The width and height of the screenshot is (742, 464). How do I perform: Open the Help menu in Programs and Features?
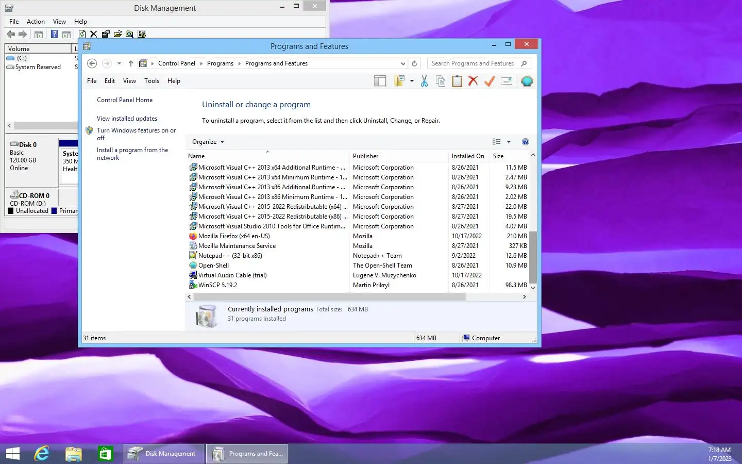174,81
